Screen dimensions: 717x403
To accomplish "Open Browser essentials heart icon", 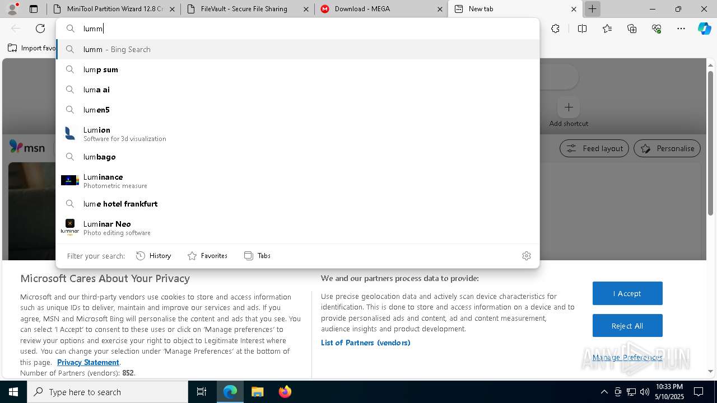I will coord(657,29).
